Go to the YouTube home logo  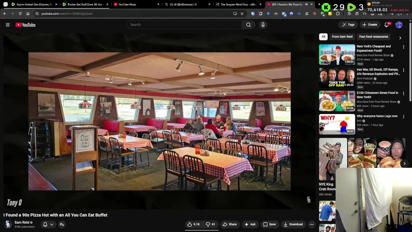coord(25,25)
